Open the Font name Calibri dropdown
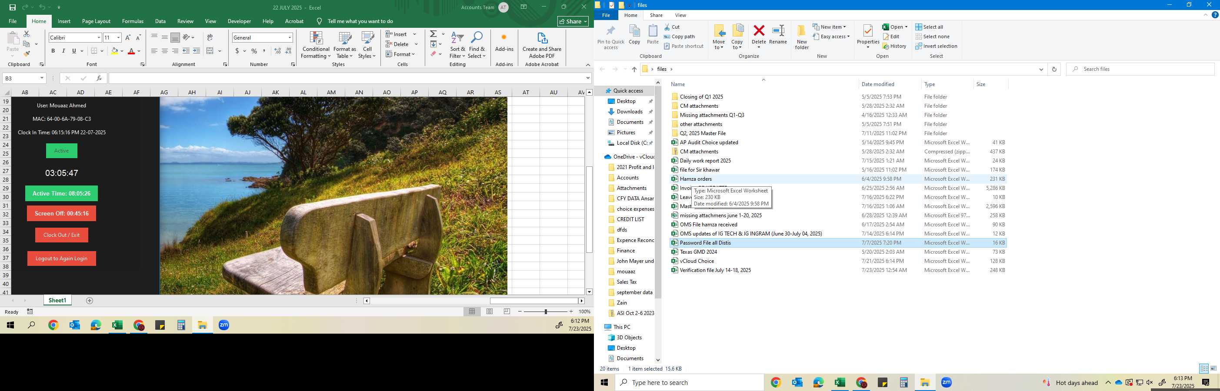 click(99, 37)
